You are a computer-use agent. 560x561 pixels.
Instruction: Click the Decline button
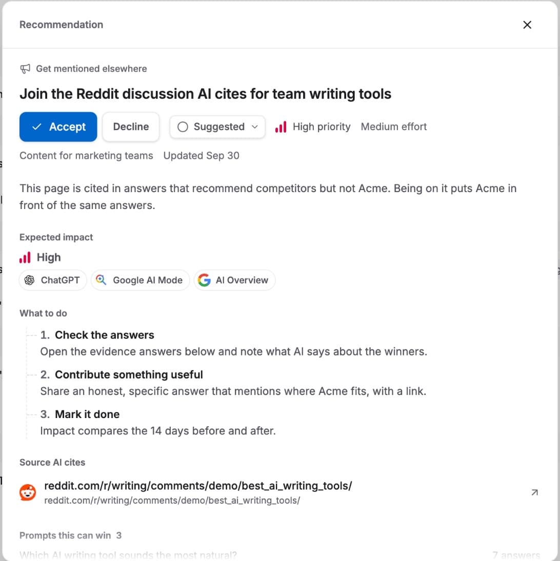pyautogui.click(x=131, y=127)
